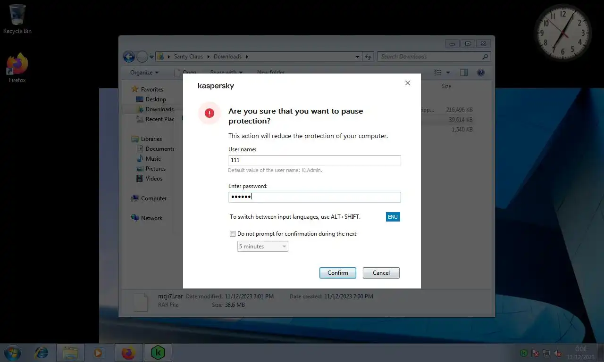Open Explorer's recent locations arrow
The width and height of the screenshot is (604, 362).
pos(152,57)
